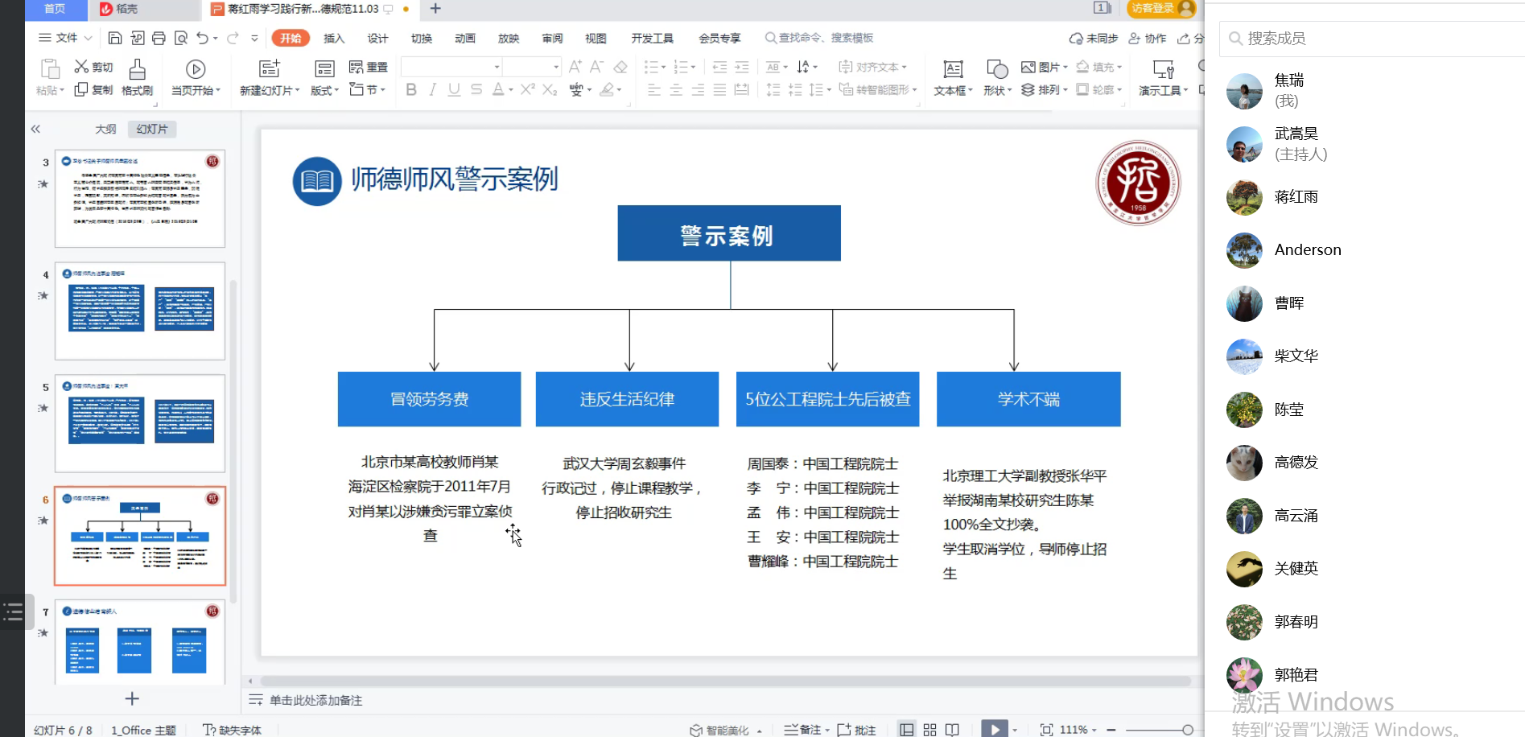Switch to the Outline (大纲) pane tab
Viewport: 1525px width, 737px height.
(x=105, y=129)
